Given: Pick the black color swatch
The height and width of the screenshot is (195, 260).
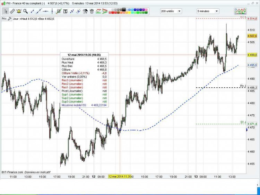Looking at the screenshot, I should (124, 9).
